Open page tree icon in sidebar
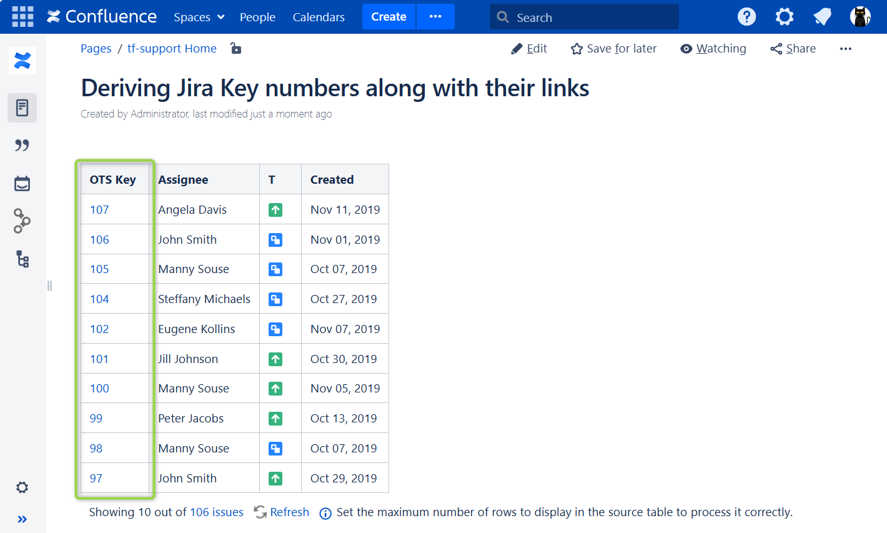Image resolution: width=887 pixels, height=533 pixels. pos(22,259)
